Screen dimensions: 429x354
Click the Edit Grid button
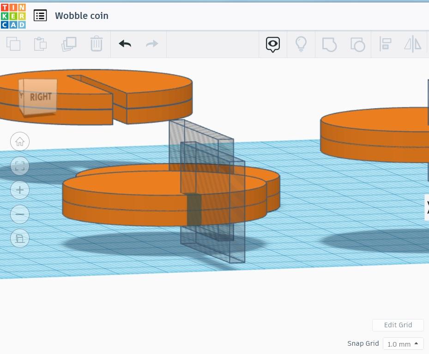pos(398,325)
